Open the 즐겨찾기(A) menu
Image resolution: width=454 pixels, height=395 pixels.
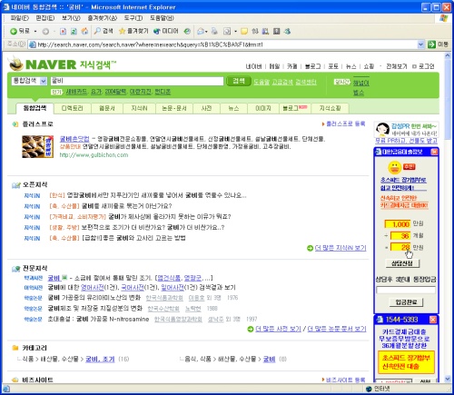(x=102, y=18)
